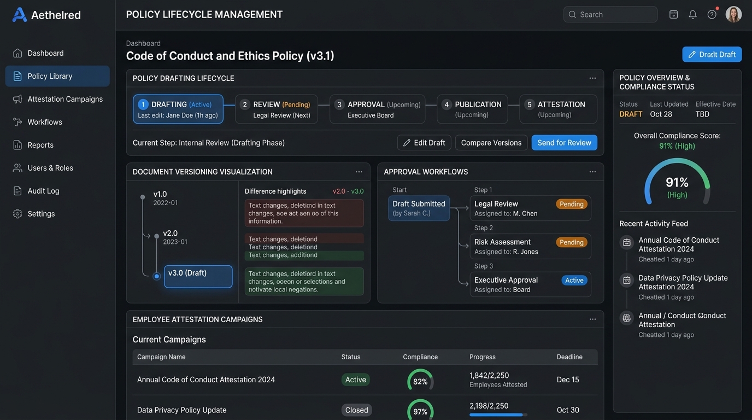Click icon beside Annual Code of Conduct Attestation 2024 activity
The height and width of the screenshot is (420, 752).
point(627,242)
